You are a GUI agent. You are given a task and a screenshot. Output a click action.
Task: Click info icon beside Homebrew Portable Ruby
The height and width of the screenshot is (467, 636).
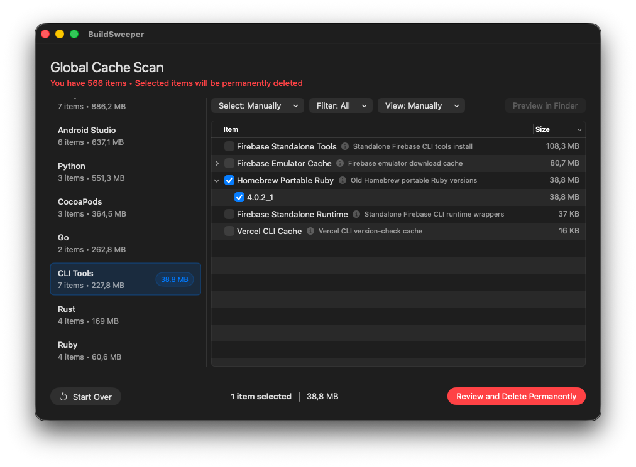(x=343, y=180)
